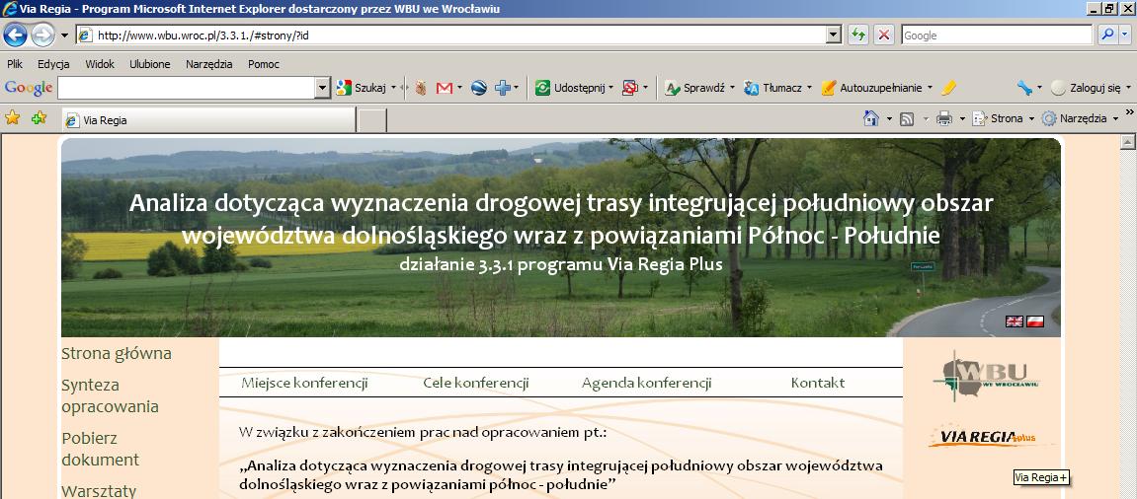Open the Kontakt tab
This screenshot has width=1137, height=499.
[x=818, y=383]
